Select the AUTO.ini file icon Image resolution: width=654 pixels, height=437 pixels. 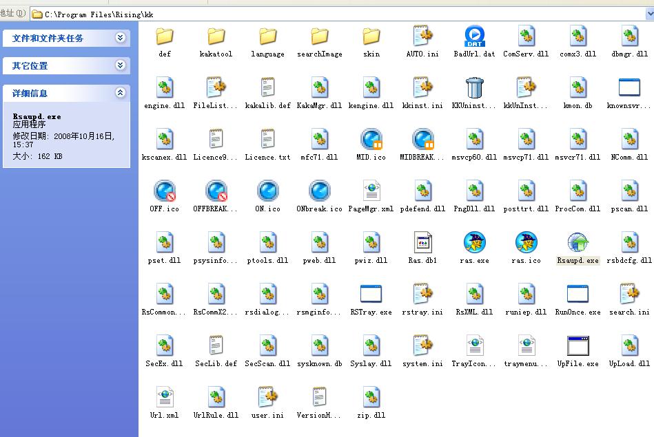click(423, 36)
